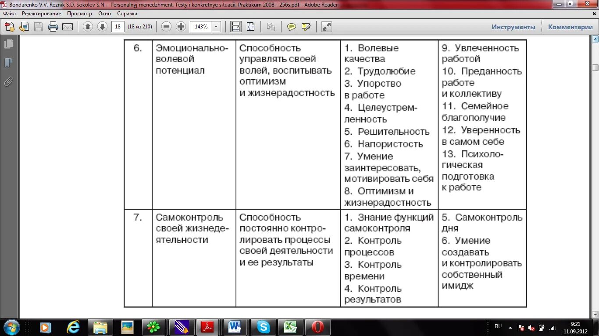Click the scrollbar down arrow
This screenshot has height=336, width=599.
[x=595, y=315]
